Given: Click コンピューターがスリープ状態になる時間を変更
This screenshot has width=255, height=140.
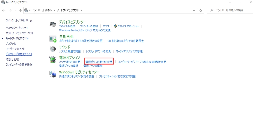Looking at the screenshot, I should [142, 62].
